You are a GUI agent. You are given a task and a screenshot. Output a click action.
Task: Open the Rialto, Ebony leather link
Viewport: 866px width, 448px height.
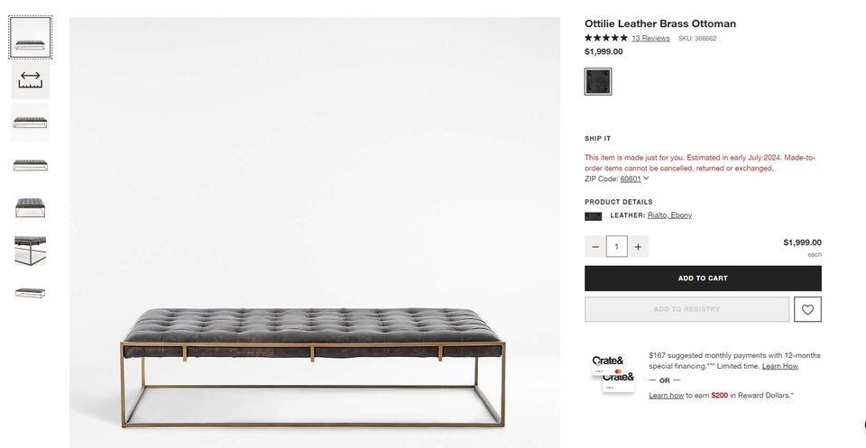(x=670, y=215)
